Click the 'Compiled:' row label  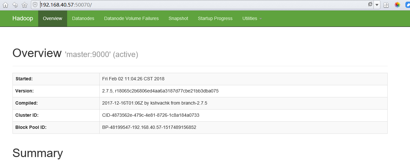click(x=27, y=103)
